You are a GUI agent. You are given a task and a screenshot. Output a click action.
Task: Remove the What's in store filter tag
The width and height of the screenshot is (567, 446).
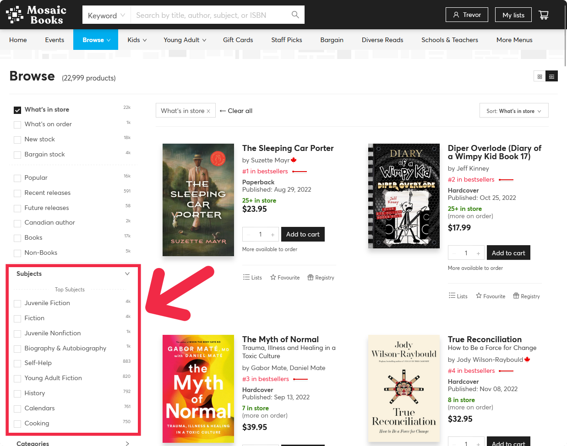coord(208,111)
